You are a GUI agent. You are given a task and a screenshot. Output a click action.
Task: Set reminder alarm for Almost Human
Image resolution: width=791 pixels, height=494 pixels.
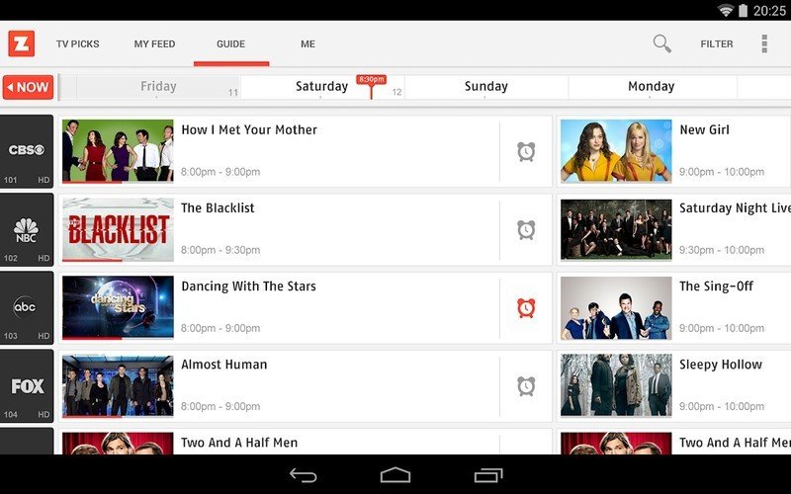pos(526,386)
